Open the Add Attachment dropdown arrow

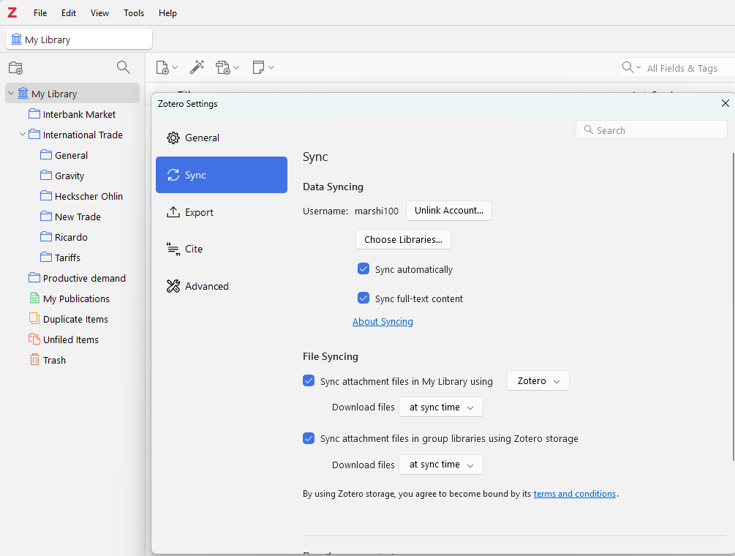tap(236, 67)
